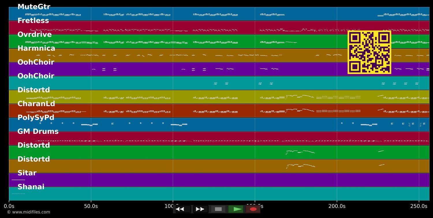Select the Shanai track label

(x=31, y=187)
